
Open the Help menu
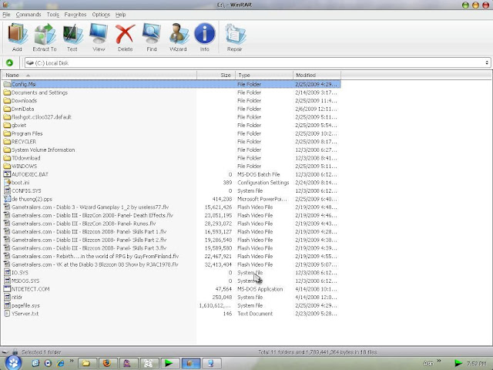click(x=120, y=15)
